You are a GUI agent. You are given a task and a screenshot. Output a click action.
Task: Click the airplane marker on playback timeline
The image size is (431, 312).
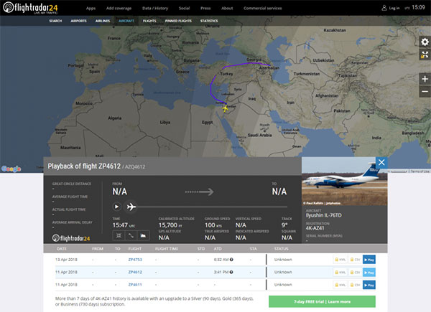pos(131,207)
